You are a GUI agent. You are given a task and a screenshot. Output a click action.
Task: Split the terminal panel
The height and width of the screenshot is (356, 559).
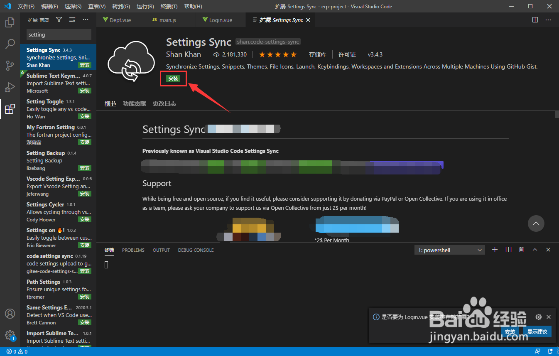[x=508, y=250]
